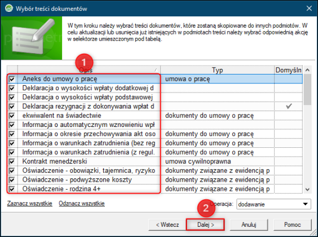Toggle checkbox for Informacja o warunkach zatrudnienia (bez reg
This screenshot has width=318, height=237.
click(x=12, y=143)
